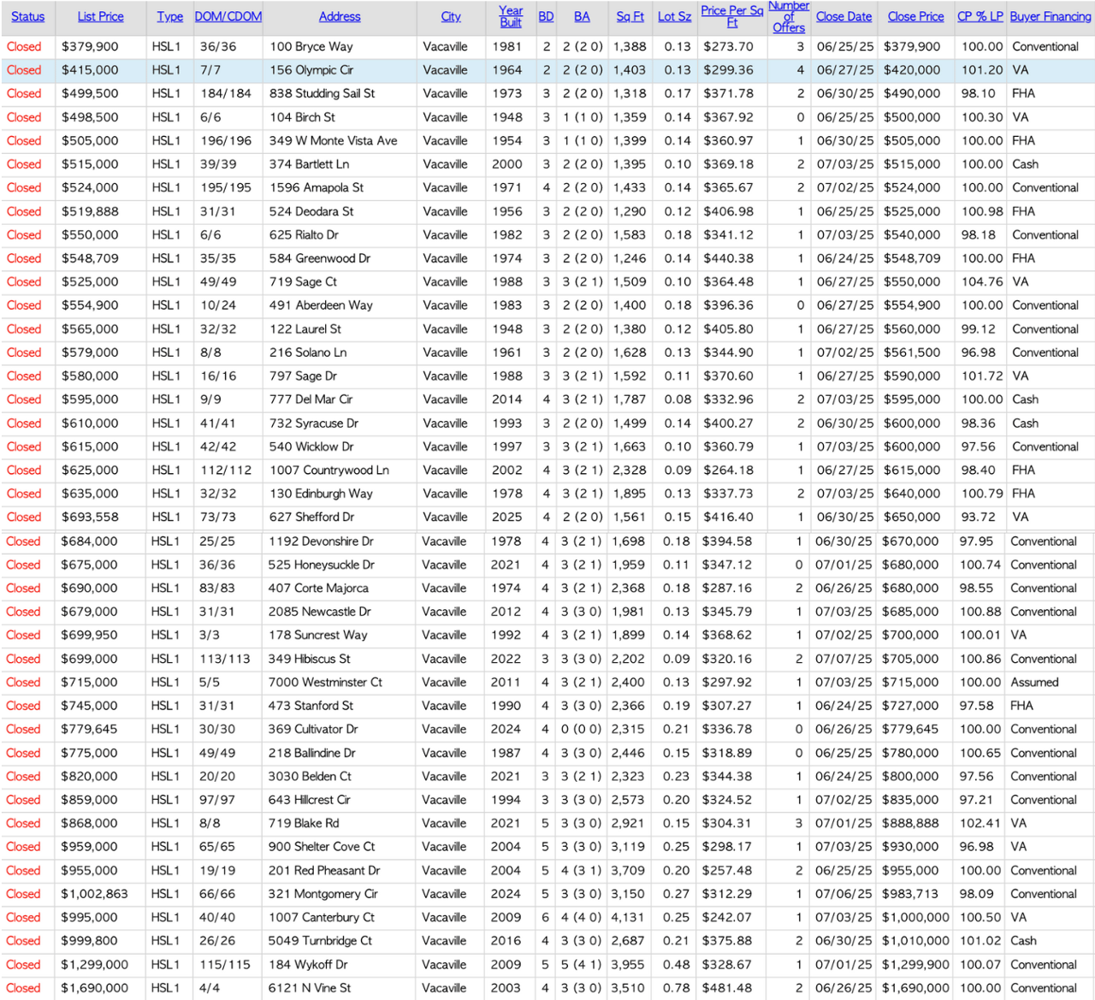Screen dimensions: 1095x1000
Task: Select address 5049 Turnbridge Ct
Action: click(320, 941)
